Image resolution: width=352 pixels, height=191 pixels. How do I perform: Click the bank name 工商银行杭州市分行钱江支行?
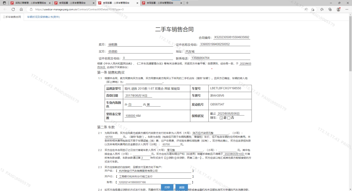[x=136, y=176]
